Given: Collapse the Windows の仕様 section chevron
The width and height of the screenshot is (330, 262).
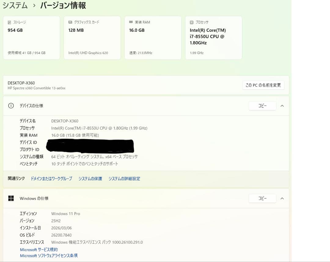Looking at the screenshot, I should (x=282, y=198).
